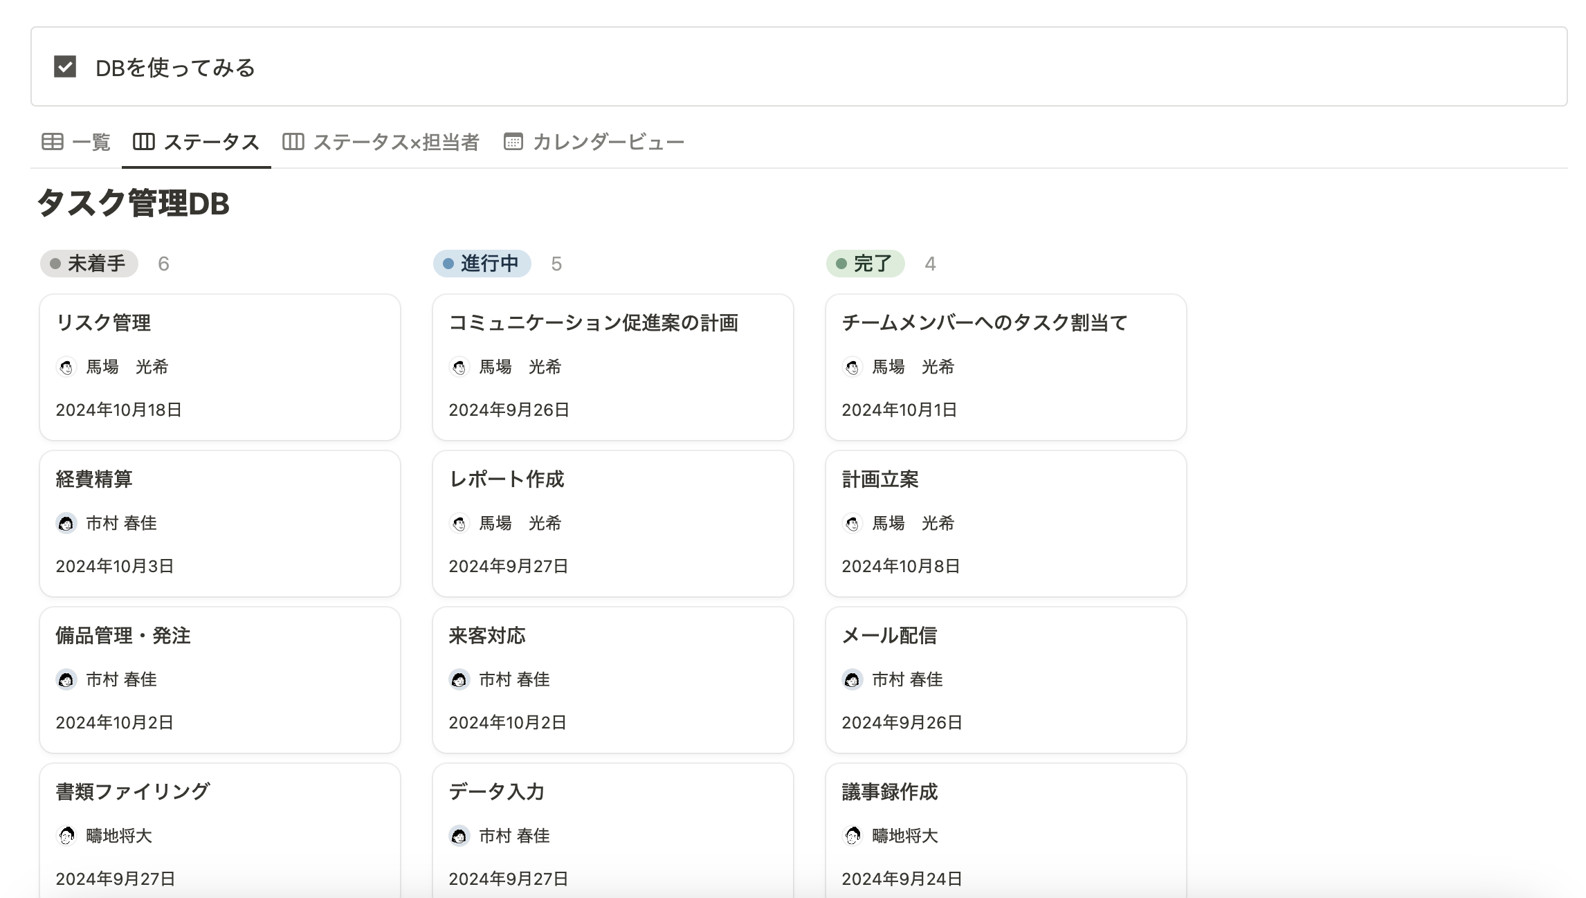Click the board icon of ステータス tab

click(x=144, y=142)
